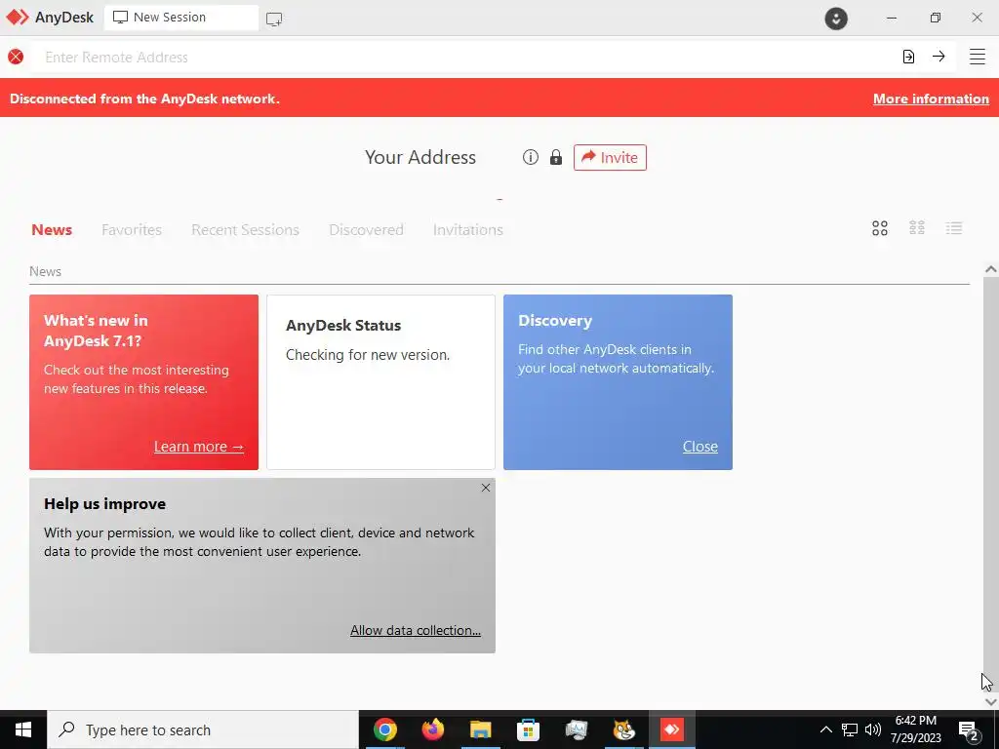Click Learn more link on What's new card
Image resolution: width=999 pixels, height=749 pixels.
pyautogui.click(x=199, y=447)
